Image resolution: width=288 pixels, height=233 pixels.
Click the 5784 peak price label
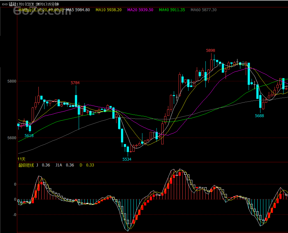point(75,83)
